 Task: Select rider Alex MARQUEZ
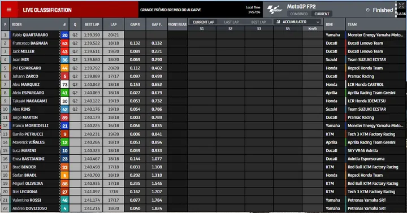coord(26,84)
